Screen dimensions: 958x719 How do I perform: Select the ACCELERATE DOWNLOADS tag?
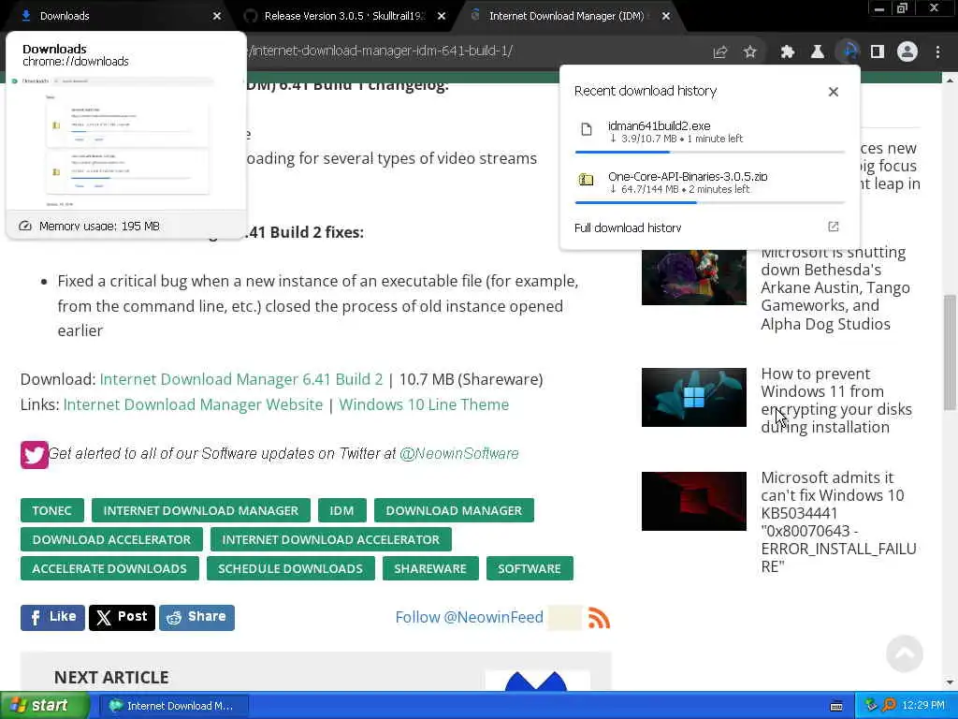[x=109, y=568]
